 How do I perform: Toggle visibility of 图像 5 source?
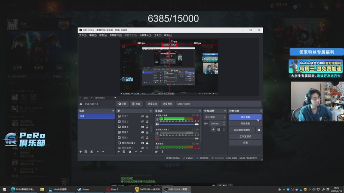coord(143,116)
